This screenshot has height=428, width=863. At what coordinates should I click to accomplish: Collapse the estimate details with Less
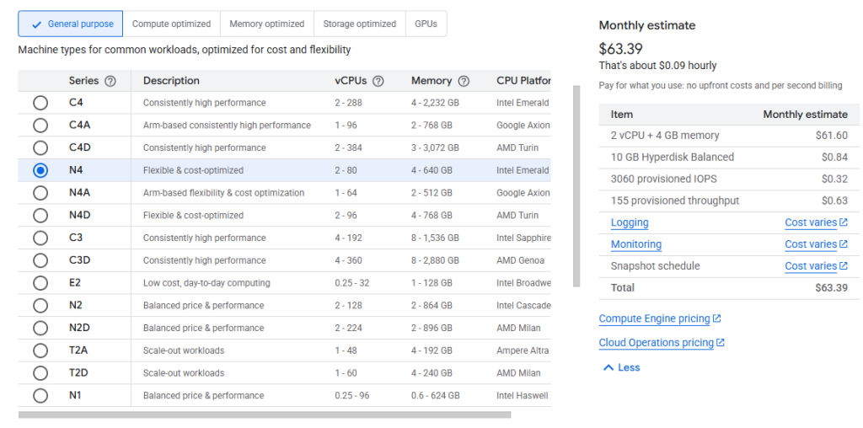(x=621, y=367)
